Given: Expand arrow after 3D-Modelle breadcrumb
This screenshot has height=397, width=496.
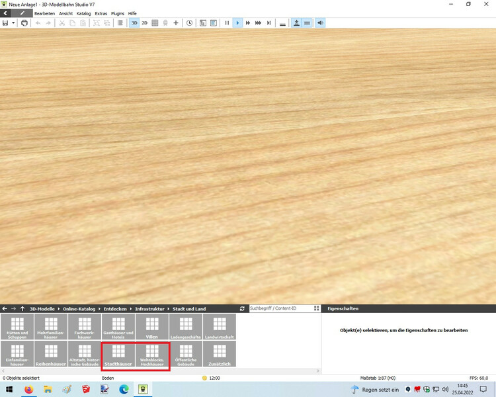Looking at the screenshot, I should click(58, 309).
